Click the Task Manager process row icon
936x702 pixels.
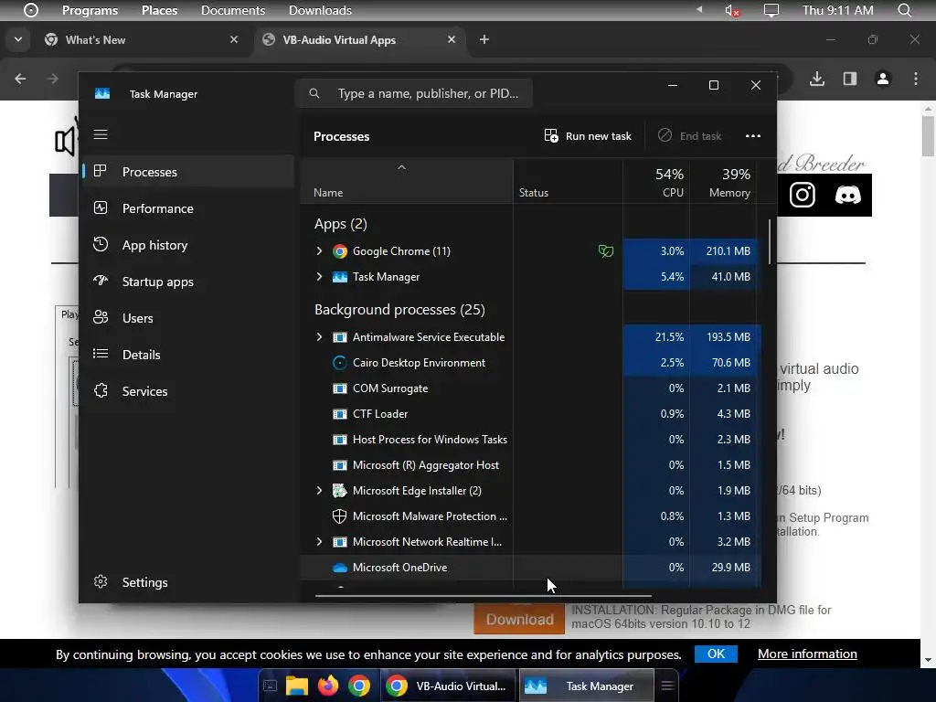pyautogui.click(x=340, y=277)
